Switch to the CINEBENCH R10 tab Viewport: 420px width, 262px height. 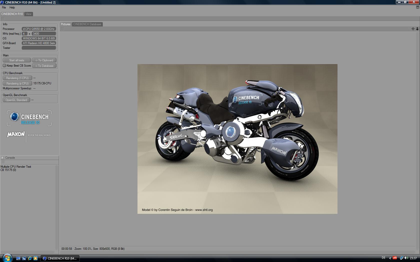pyautogui.click(x=12, y=14)
